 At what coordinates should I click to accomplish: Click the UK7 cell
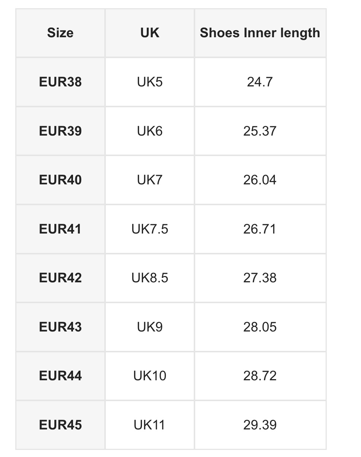point(150,180)
